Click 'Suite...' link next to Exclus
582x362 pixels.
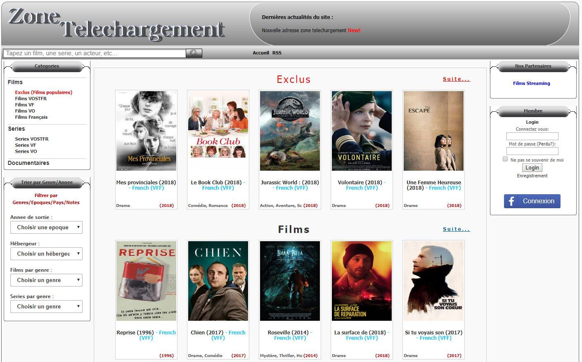click(x=456, y=79)
